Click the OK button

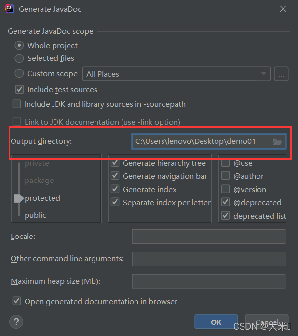pos(216,322)
